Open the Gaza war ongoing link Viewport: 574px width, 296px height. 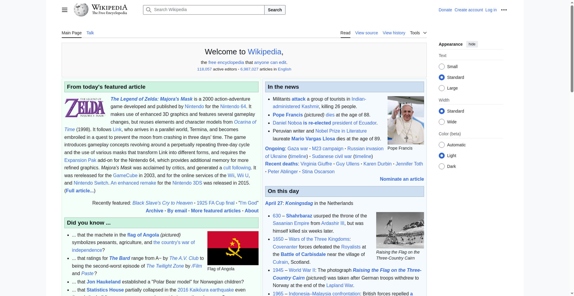click(x=298, y=149)
